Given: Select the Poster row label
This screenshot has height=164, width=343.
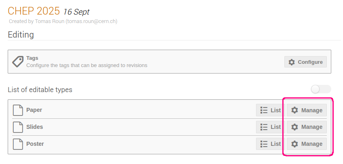Looking at the screenshot, I should tap(35, 144).
